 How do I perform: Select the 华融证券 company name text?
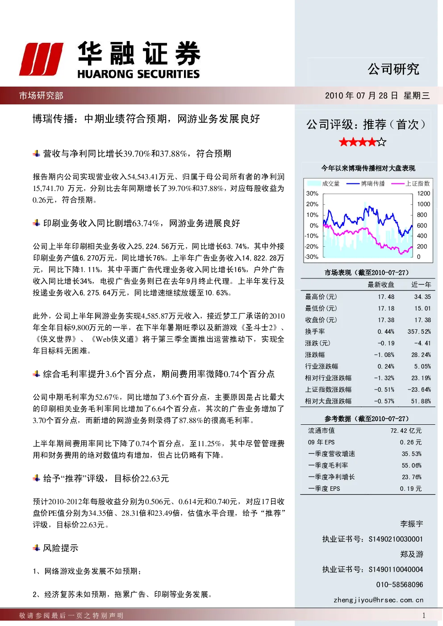coord(139,54)
